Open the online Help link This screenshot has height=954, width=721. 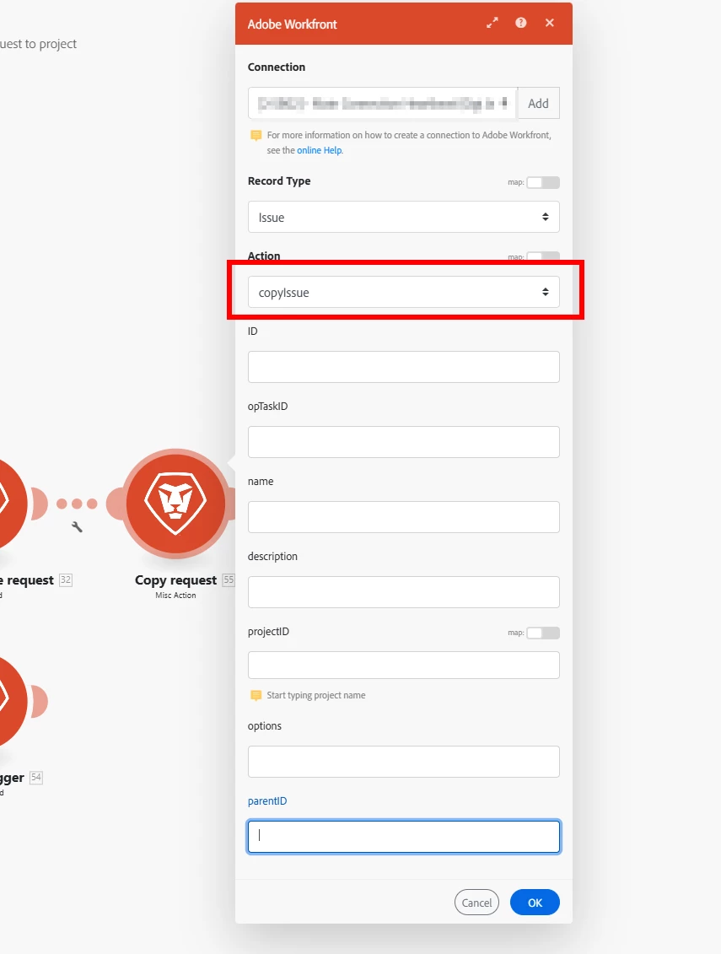point(320,150)
